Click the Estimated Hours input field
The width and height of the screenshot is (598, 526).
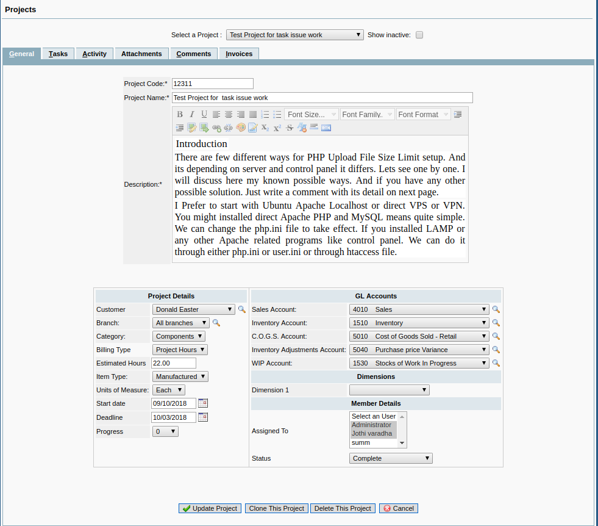(x=174, y=363)
